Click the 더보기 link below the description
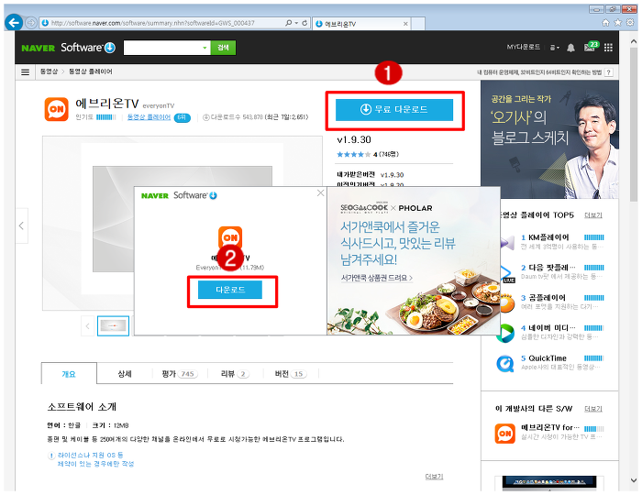Screen dimensions: 642x495 [434, 477]
